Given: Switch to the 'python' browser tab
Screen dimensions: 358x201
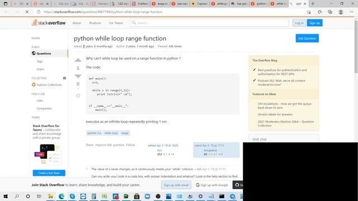Looking at the screenshot, I should point(258,4).
